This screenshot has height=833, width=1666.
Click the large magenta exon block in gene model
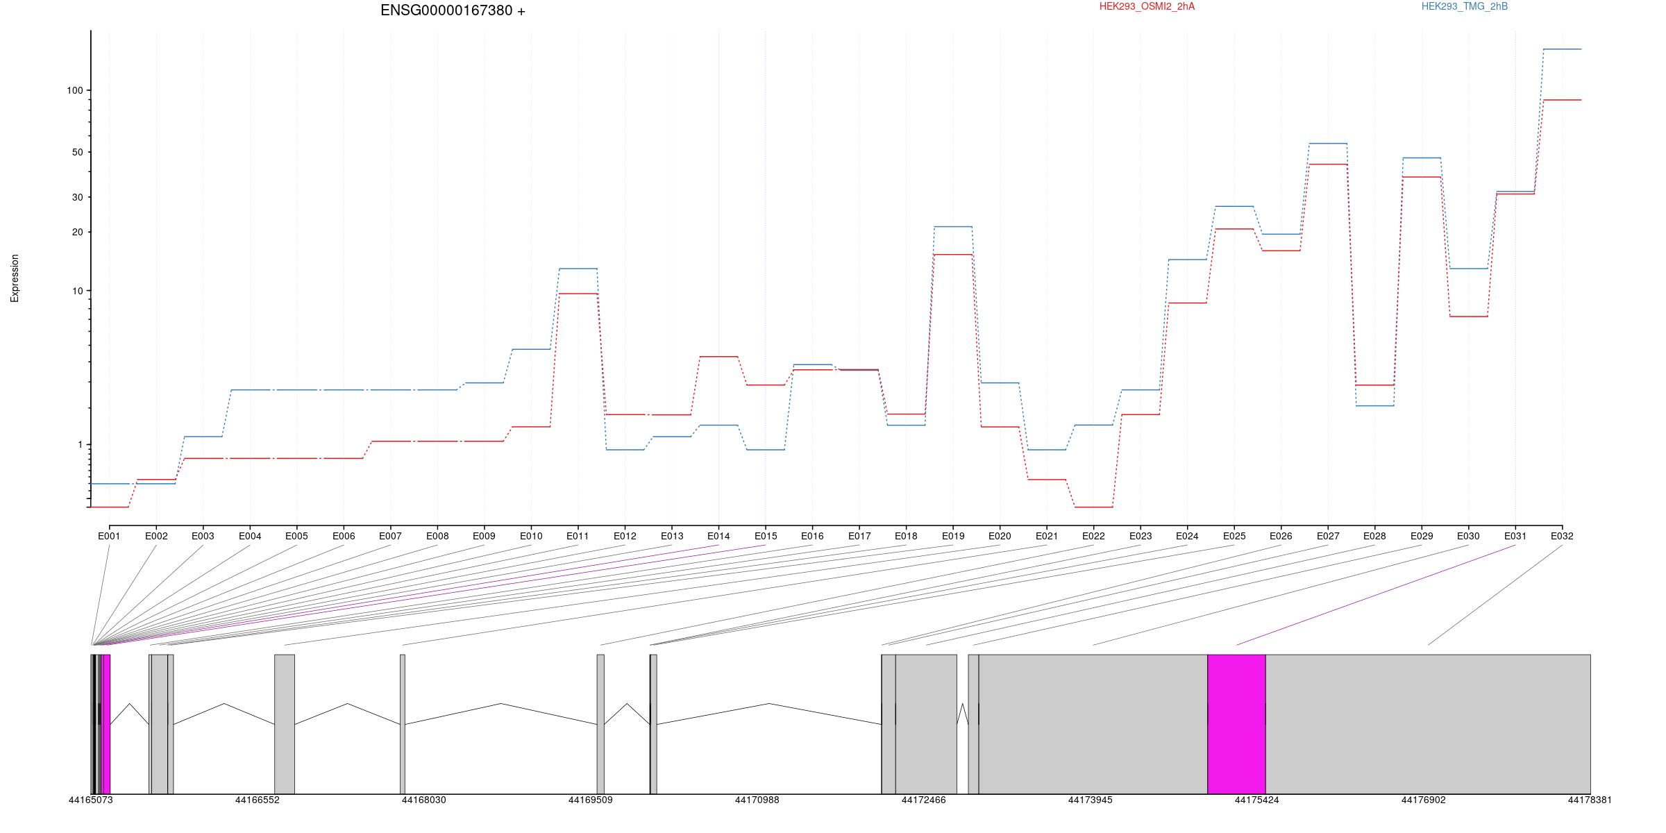pos(1236,724)
